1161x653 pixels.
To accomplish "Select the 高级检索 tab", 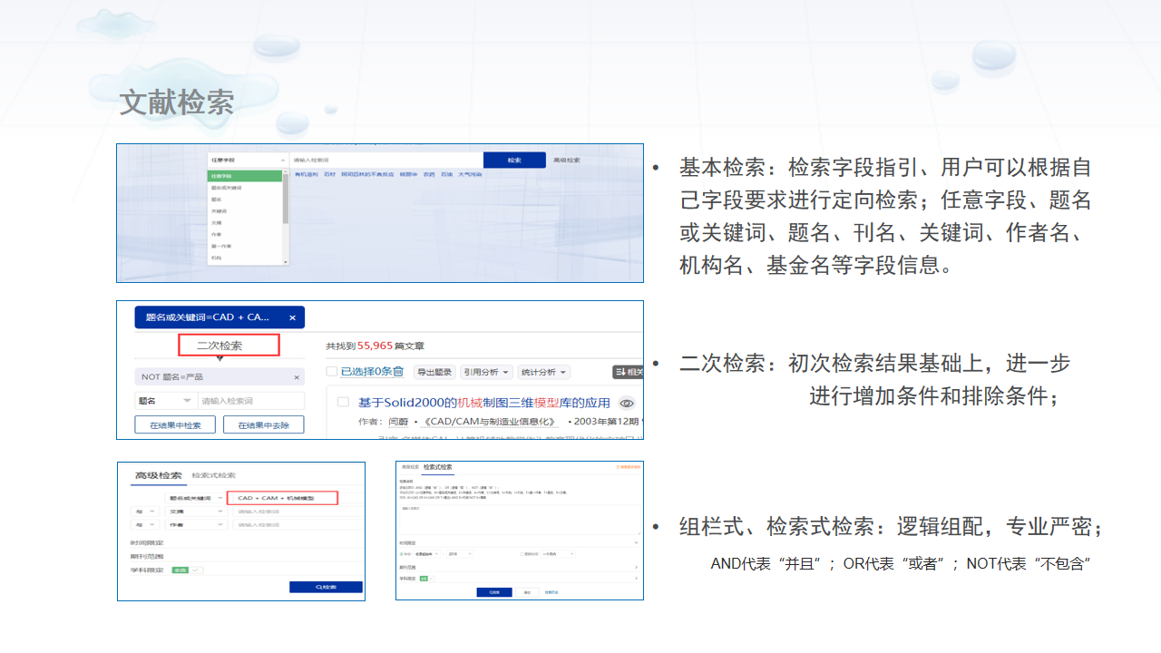I will 158,476.
